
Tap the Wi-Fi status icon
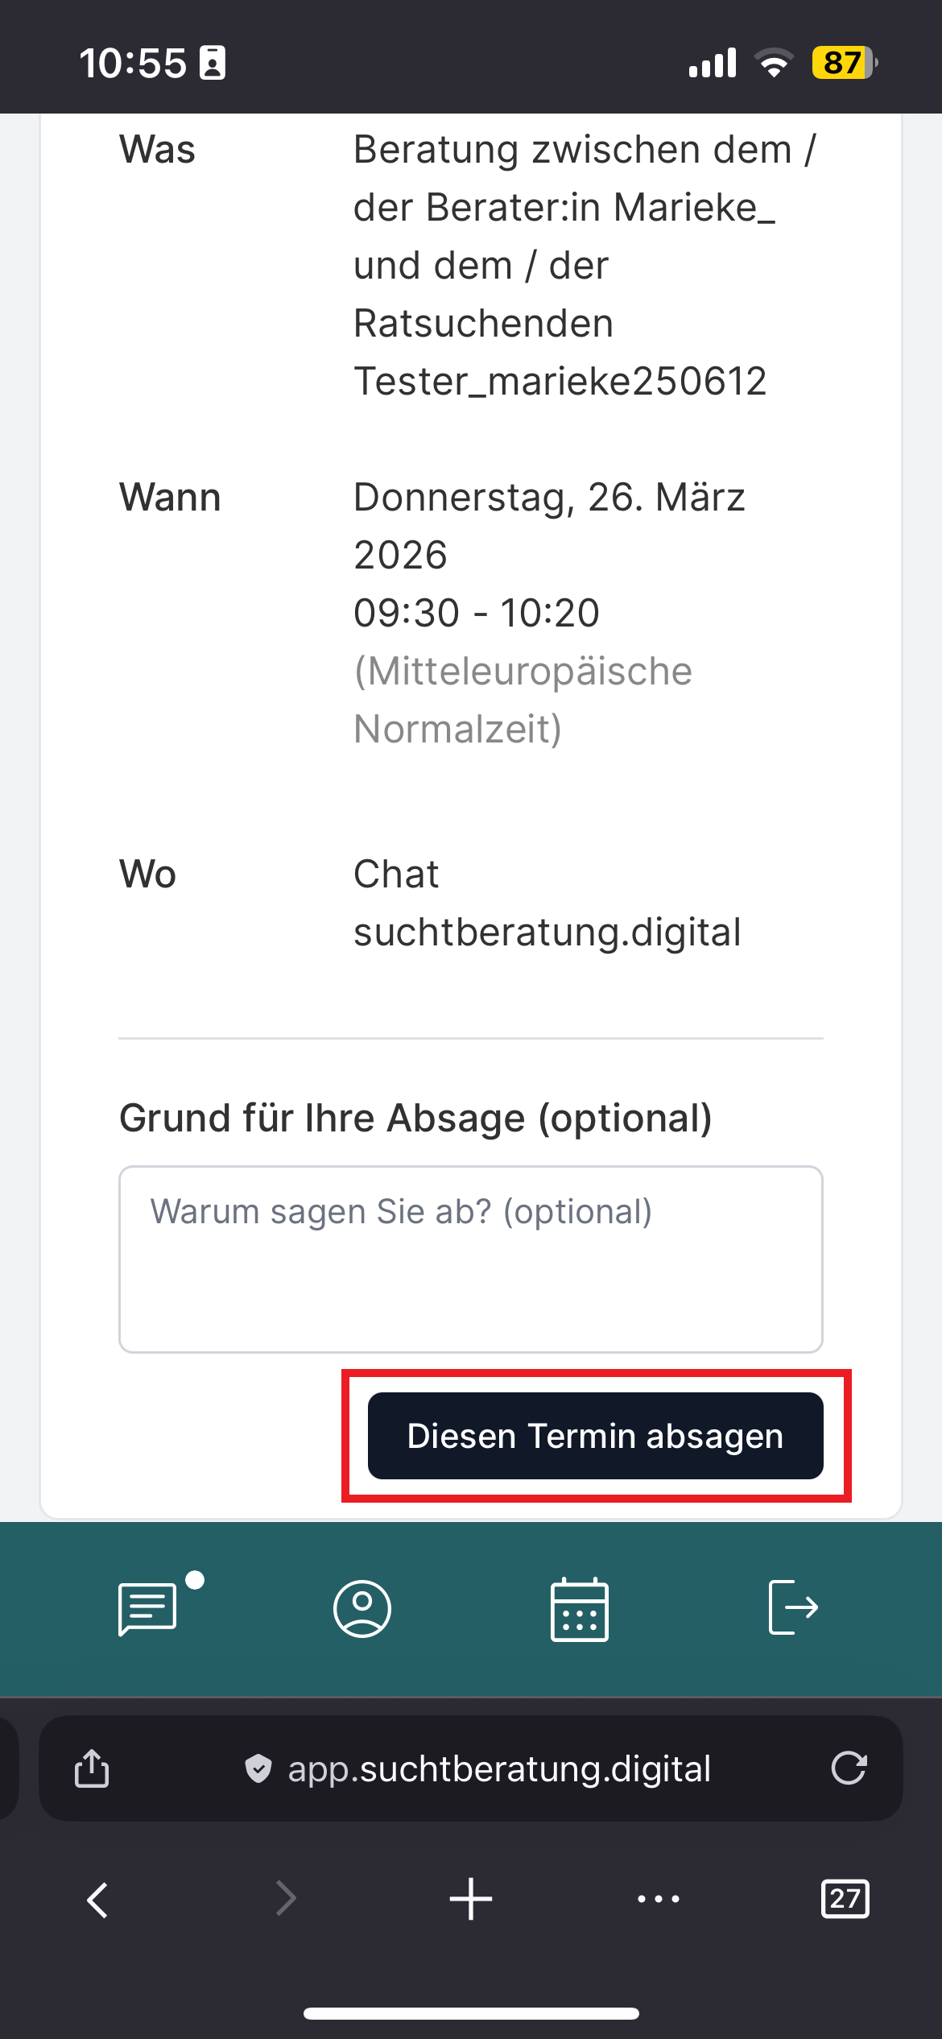click(x=774, y=63)
